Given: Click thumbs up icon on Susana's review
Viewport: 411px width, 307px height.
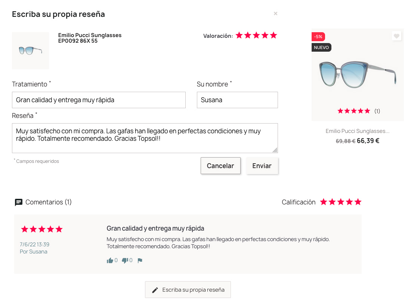Looking at the screenshot, I should (110, 260).
